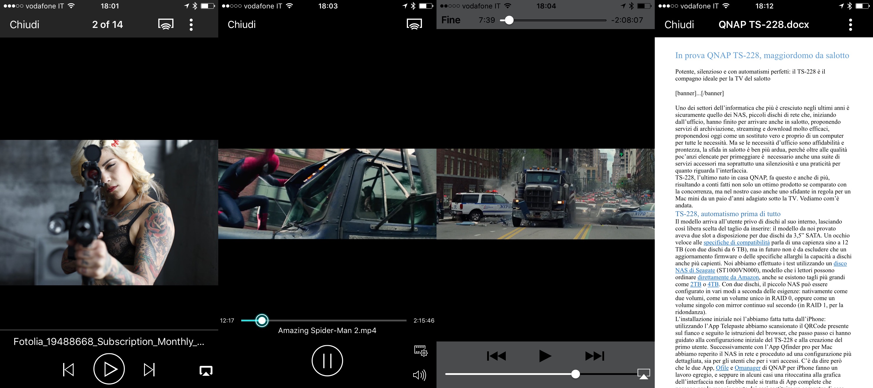Tap cast icon in Spider-Man video header
The width and height of the screenshot is (873, 388).
pyautogui.click(x=414, y=24)
